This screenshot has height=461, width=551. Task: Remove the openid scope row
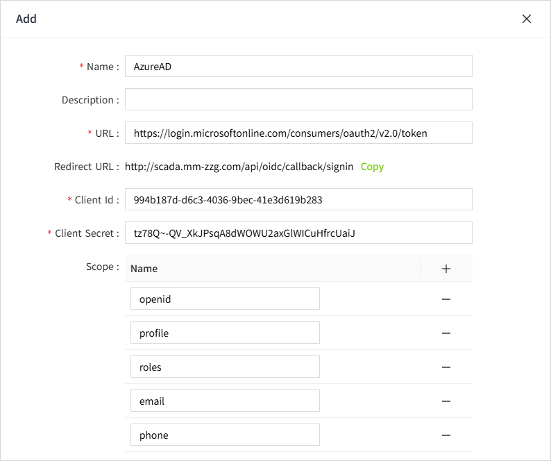pos(446,299)
